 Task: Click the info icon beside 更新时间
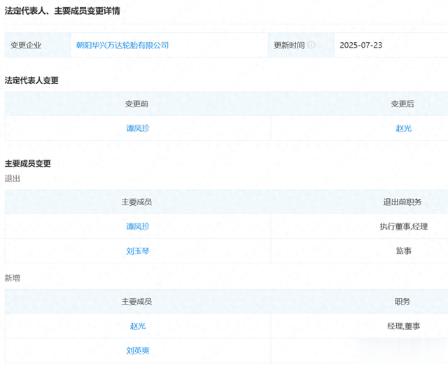[x=311, y=45]
